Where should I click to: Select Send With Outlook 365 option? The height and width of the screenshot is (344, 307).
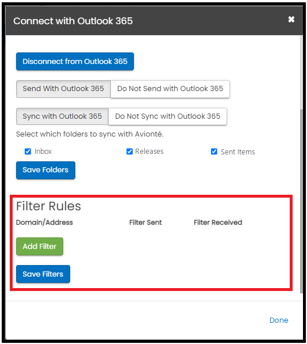tap(63, 89)
